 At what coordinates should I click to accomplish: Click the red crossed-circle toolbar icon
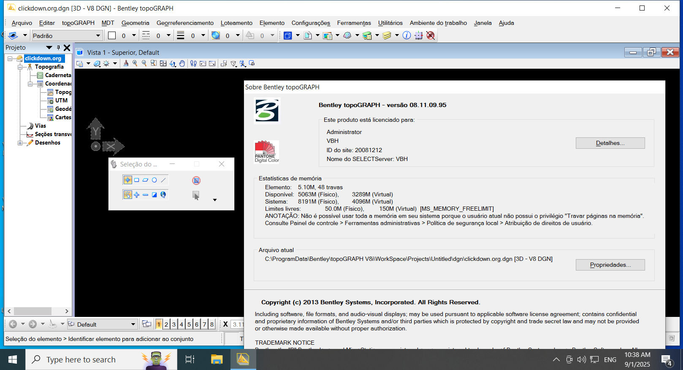click(x=431, y=36)
